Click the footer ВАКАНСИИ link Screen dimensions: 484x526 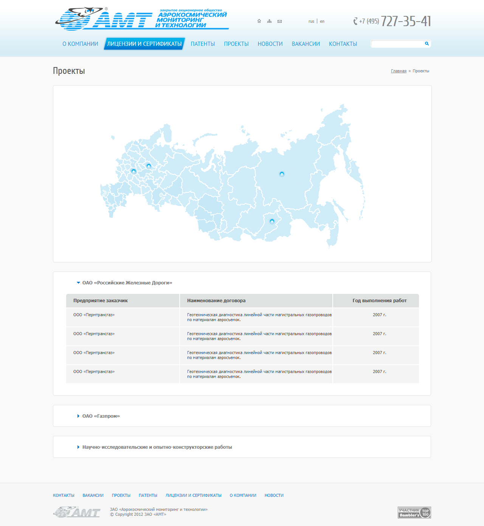(x=93, y=495)
